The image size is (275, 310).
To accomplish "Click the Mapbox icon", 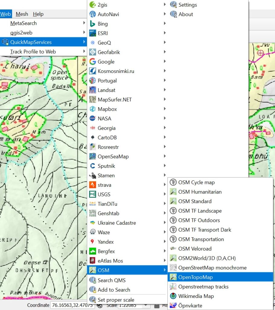I will pyautogui.click(x=92, y=109).
